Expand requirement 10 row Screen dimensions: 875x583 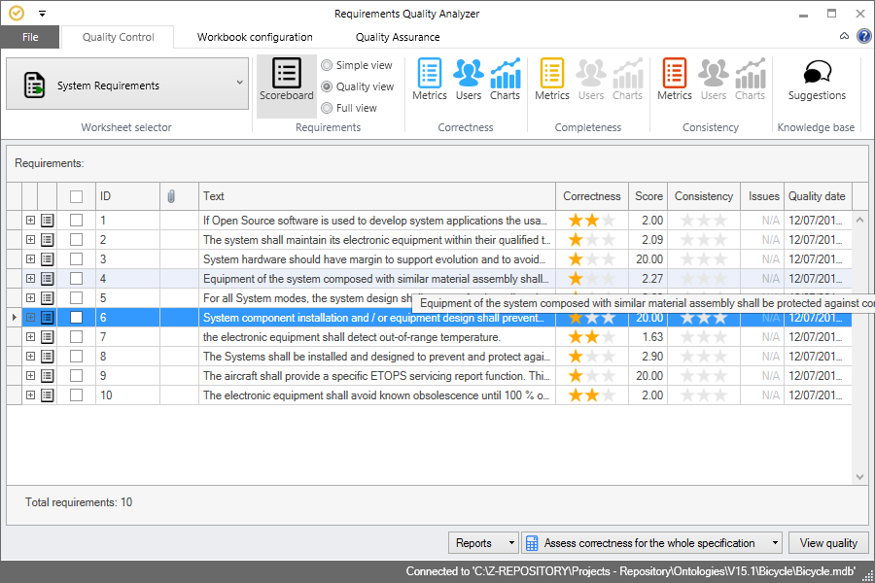[x=31, y=395]
